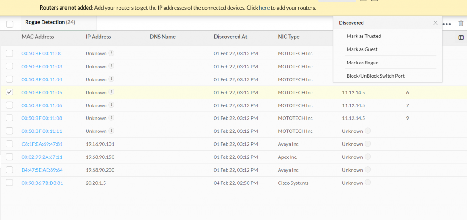
Task: Click the 'here' link to add routers
Action: pyautogui.click(x=264, y=8)
